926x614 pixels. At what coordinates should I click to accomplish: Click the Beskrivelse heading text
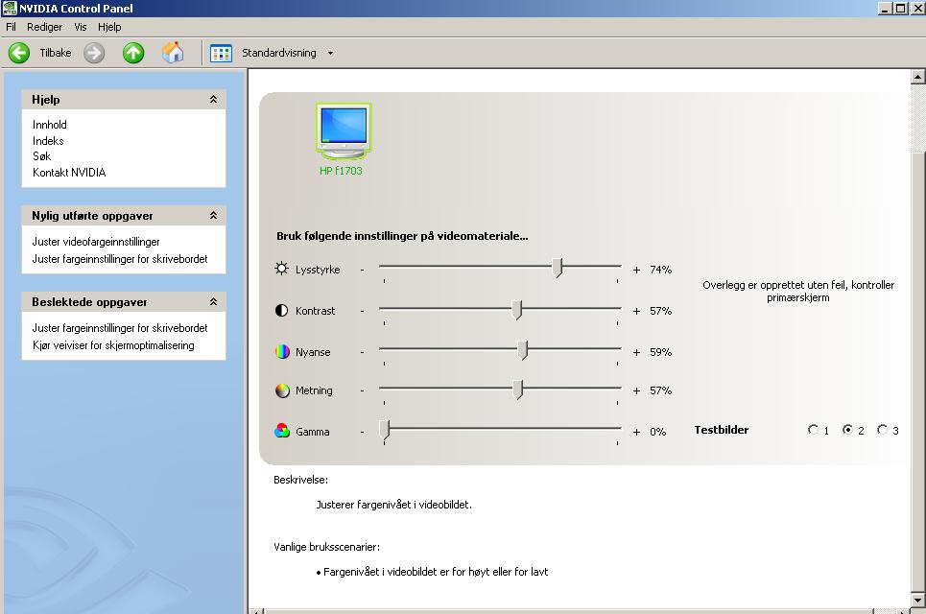point(300,480)
